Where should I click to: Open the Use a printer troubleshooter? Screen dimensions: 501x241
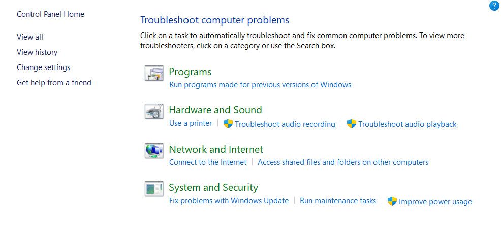click(191, 123)
